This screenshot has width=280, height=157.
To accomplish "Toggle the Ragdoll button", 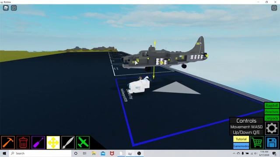I will click(272, 106).
